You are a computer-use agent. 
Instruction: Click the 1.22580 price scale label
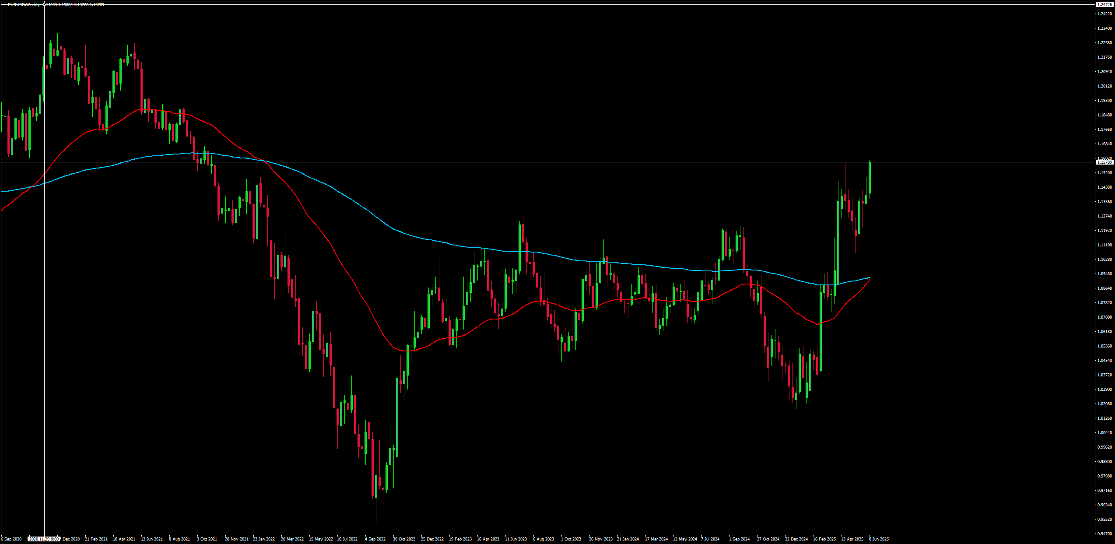[1104, 43]
